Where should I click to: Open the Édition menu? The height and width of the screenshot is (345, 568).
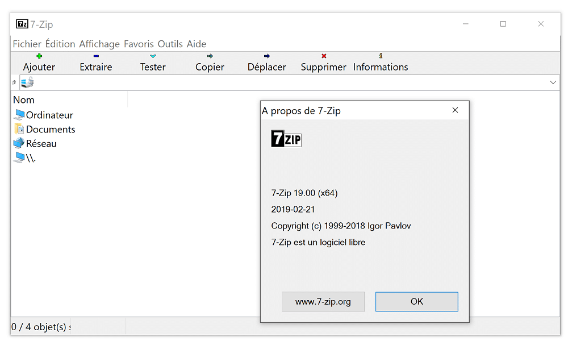tap(60, 44)
